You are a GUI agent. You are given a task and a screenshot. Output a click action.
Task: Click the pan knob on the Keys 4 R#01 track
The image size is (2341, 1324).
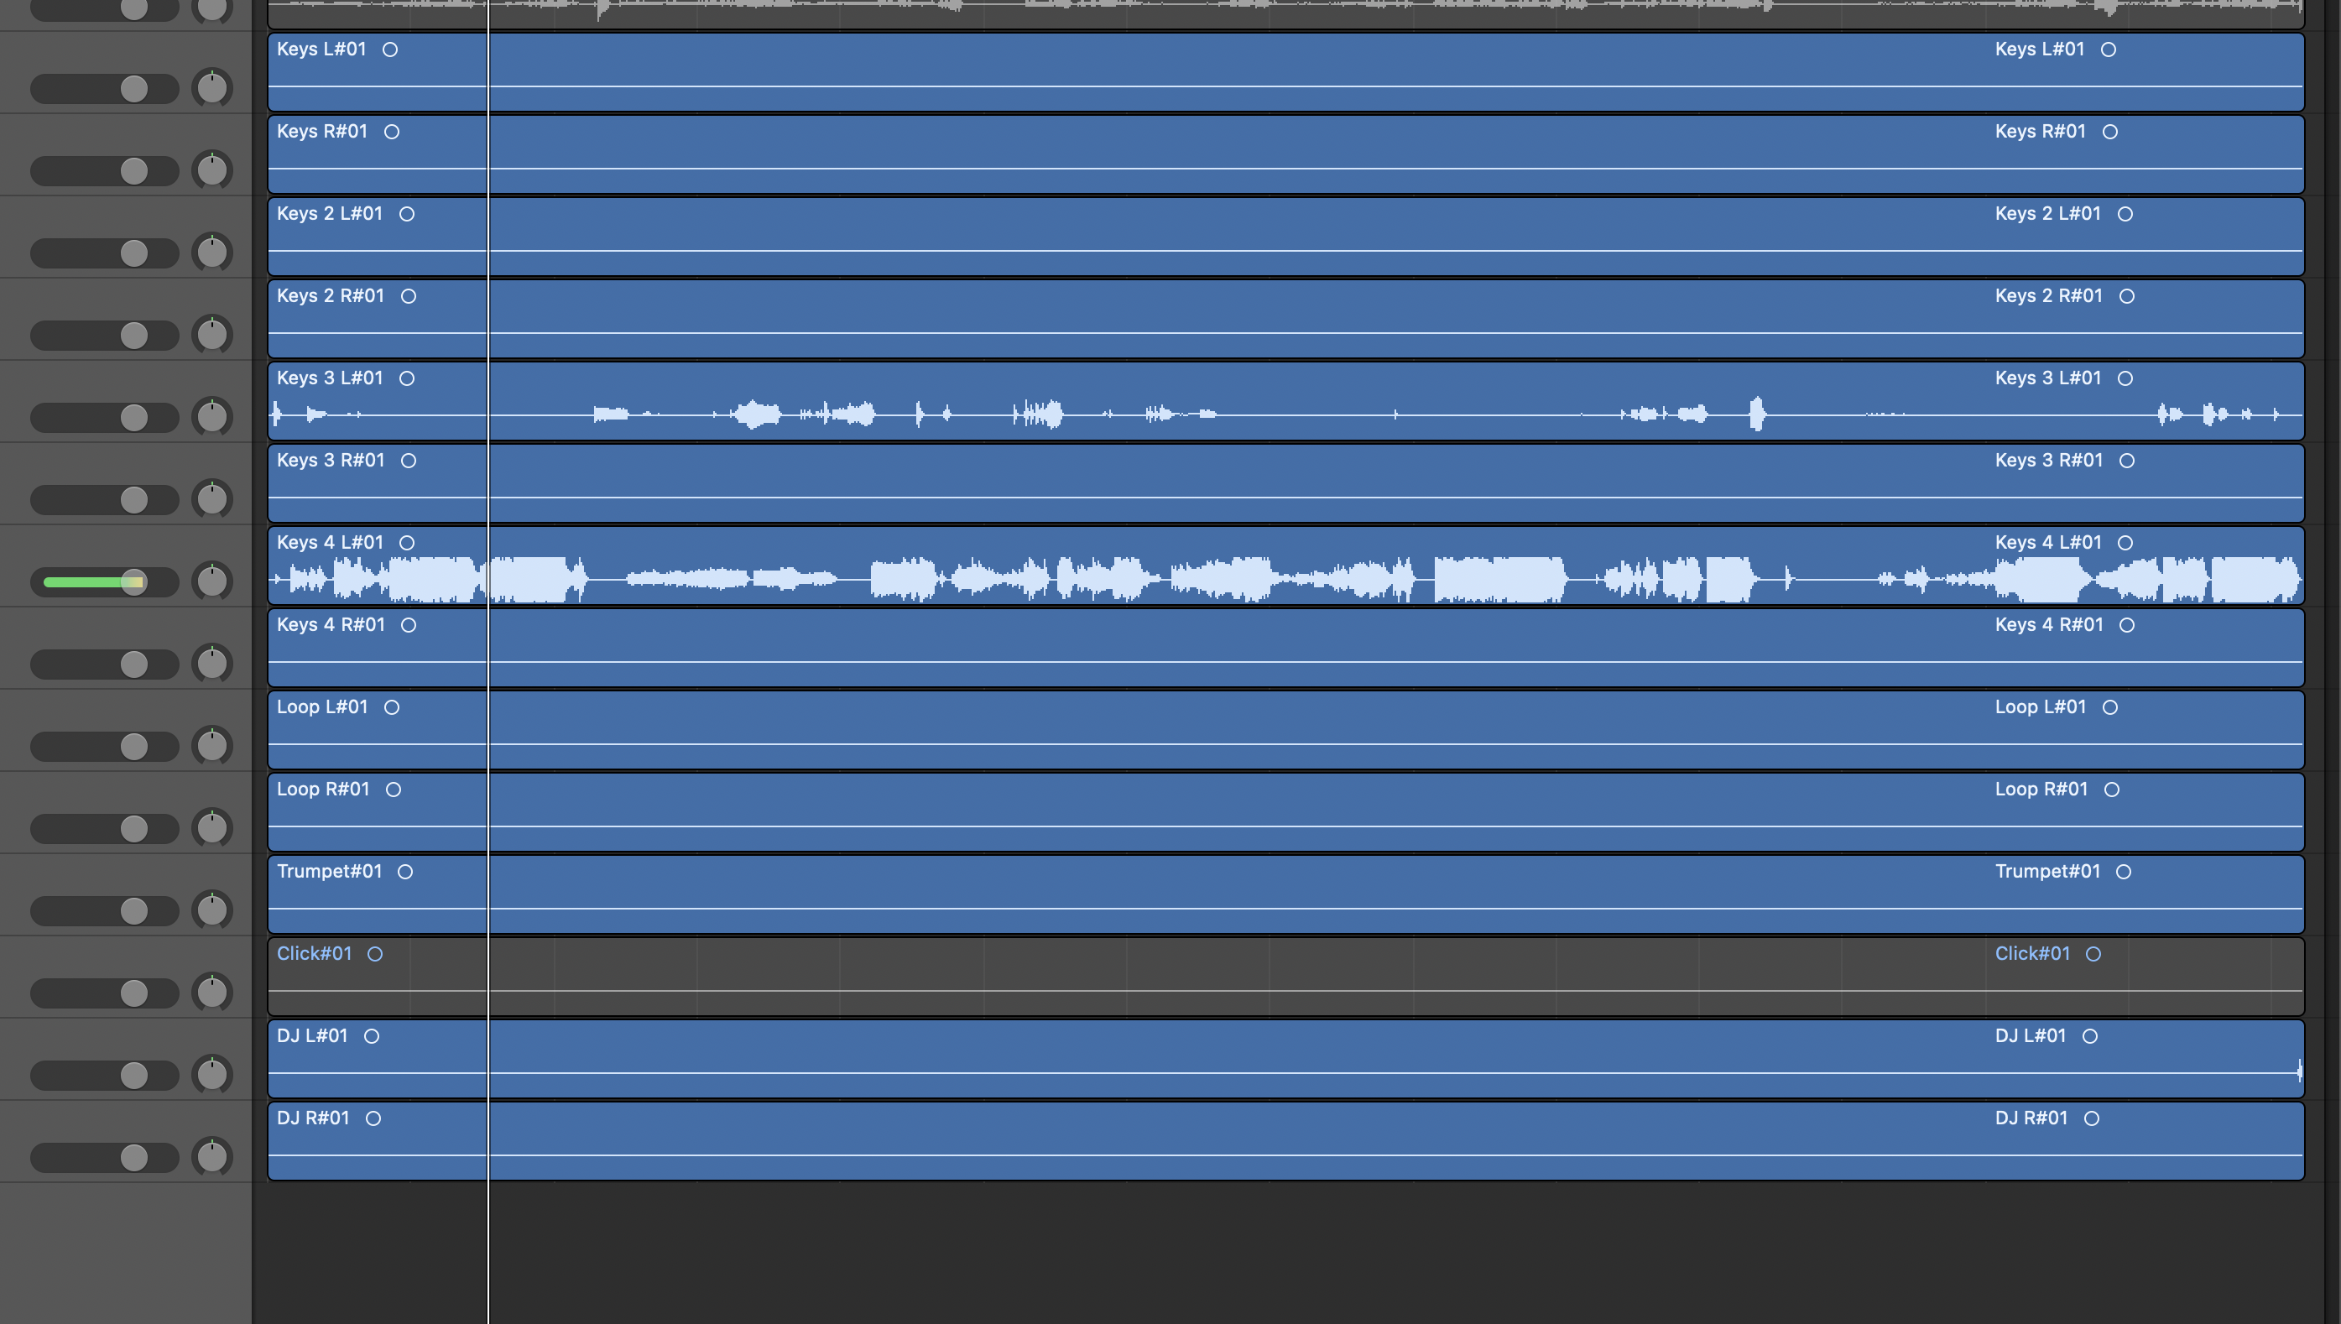211,664
